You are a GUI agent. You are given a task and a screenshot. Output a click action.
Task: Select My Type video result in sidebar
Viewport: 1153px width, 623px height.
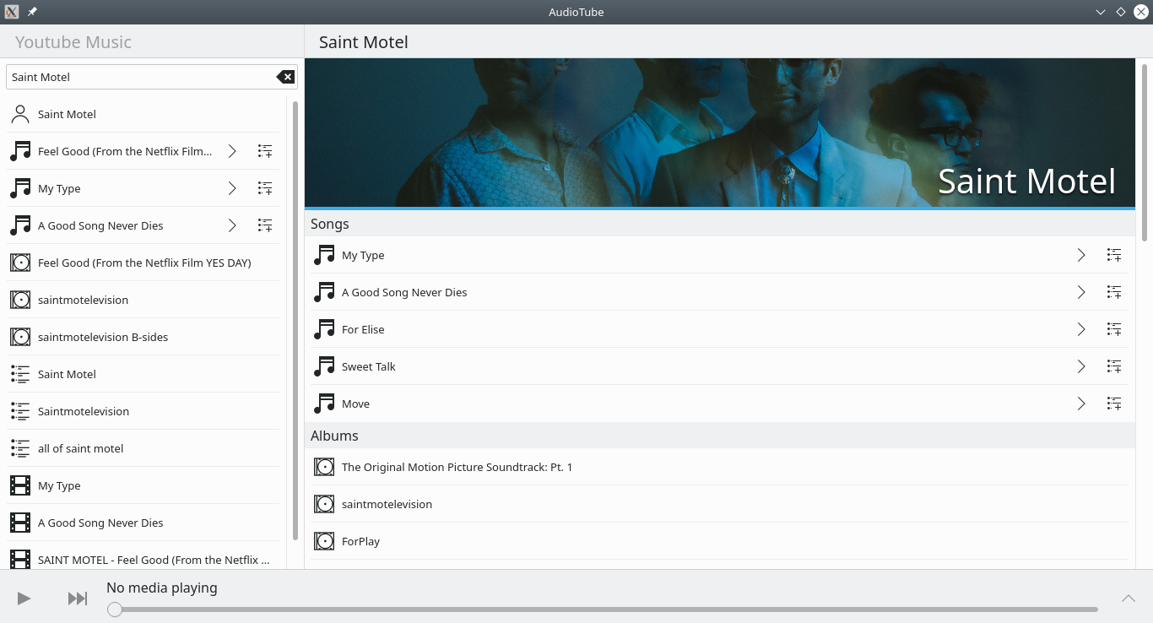click(143, 485)
